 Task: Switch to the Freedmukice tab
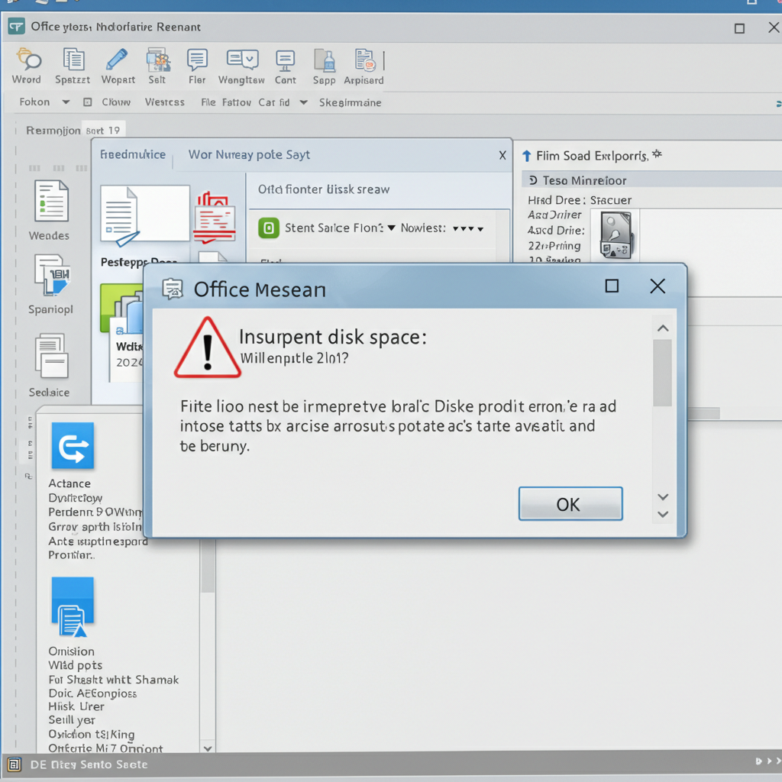(x=133, y=154)
